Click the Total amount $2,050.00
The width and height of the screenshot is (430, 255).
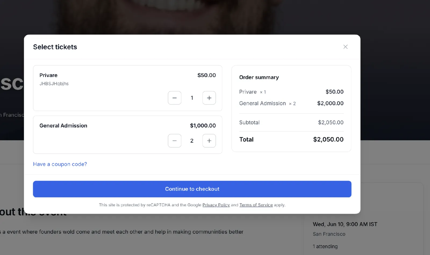328,139
